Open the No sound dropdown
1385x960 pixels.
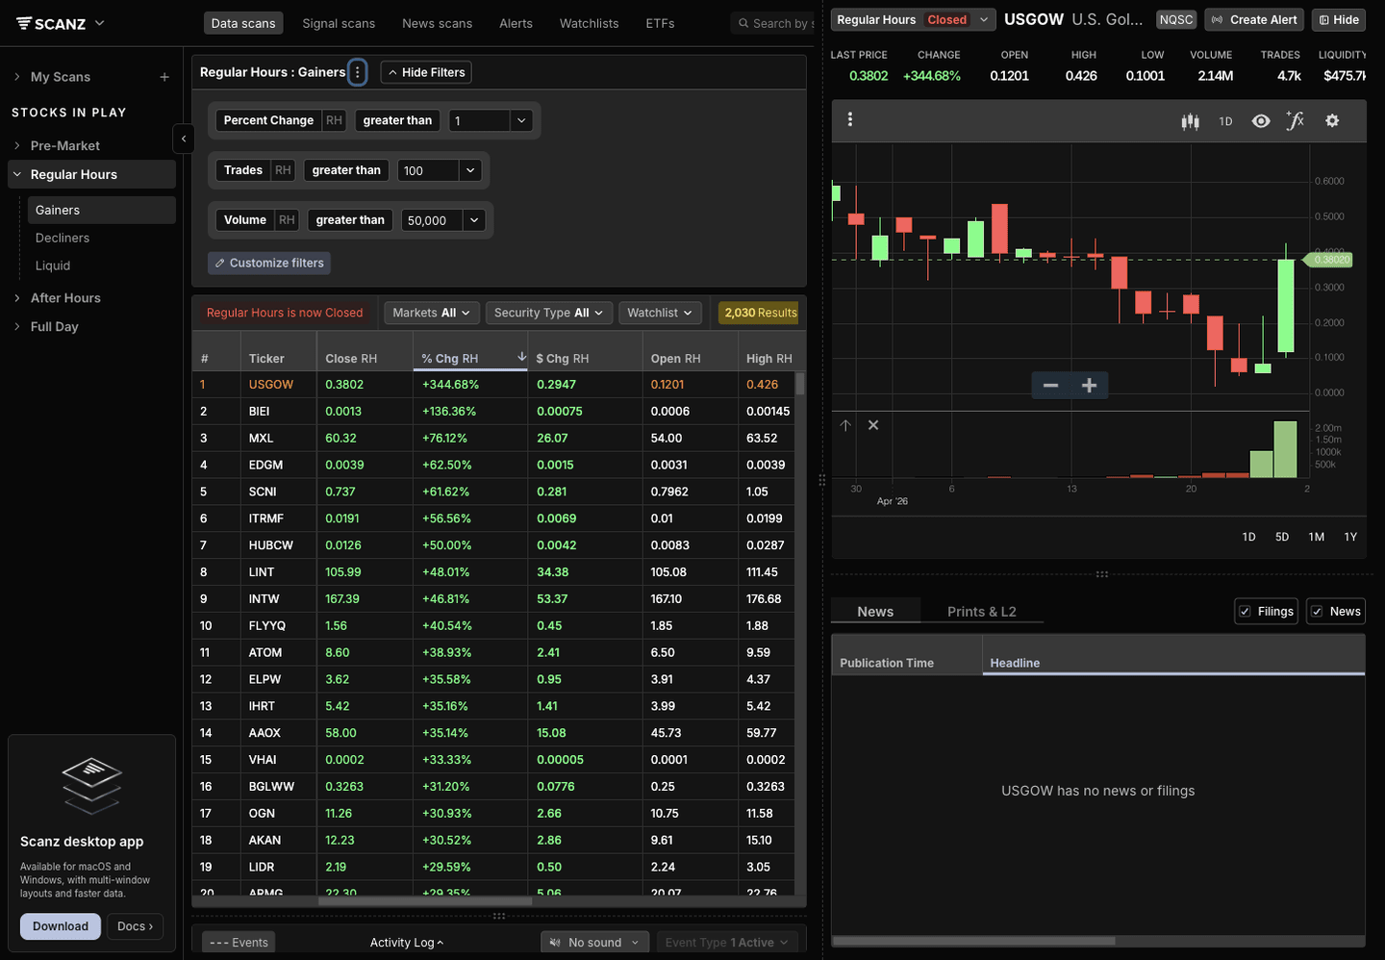594,943
